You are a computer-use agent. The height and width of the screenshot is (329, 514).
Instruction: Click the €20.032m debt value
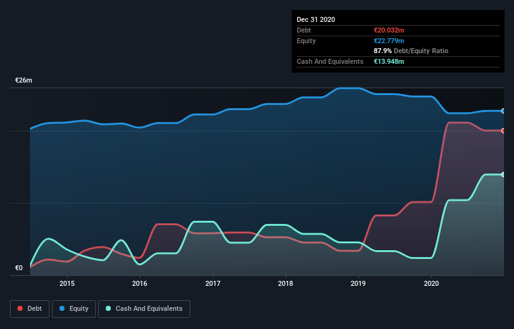[389, 30]
